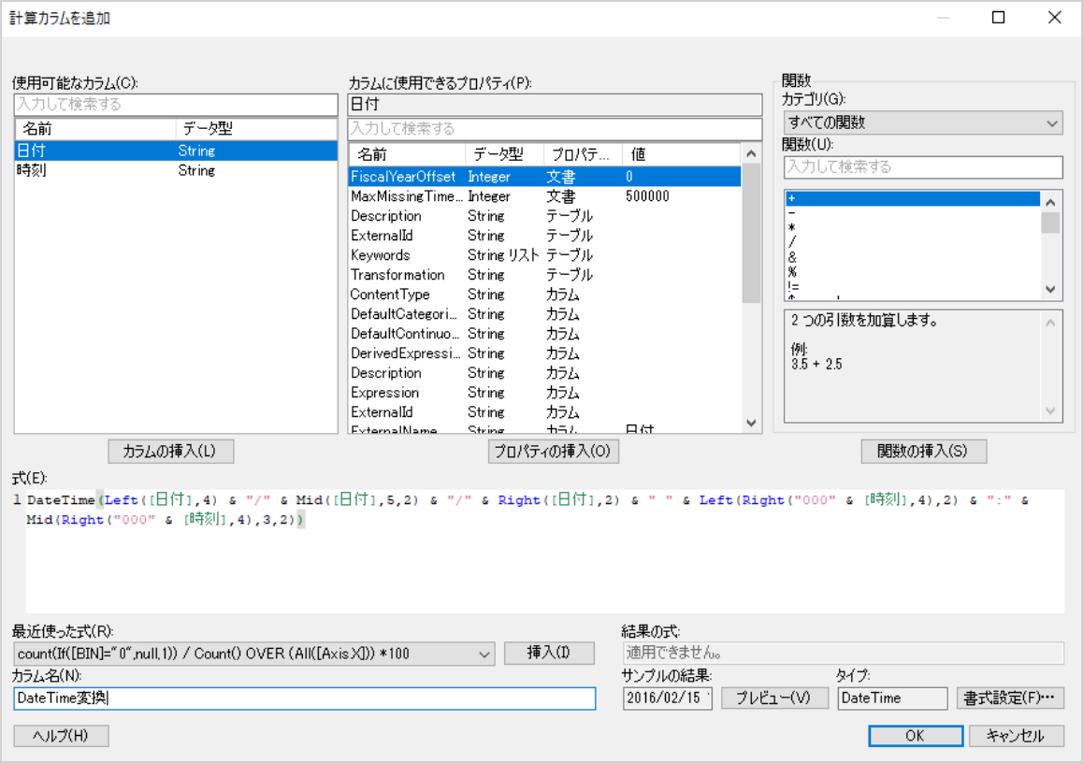
Task: Expand the 最近使った式 recent expressions dropdown
Action: (x=484, y=654)
